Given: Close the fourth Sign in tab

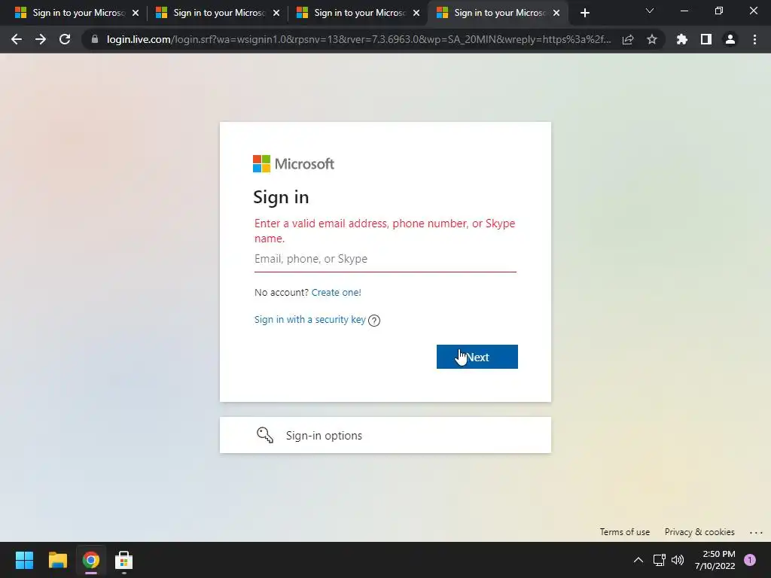Looking at the screenshot, I should [556, 13].
